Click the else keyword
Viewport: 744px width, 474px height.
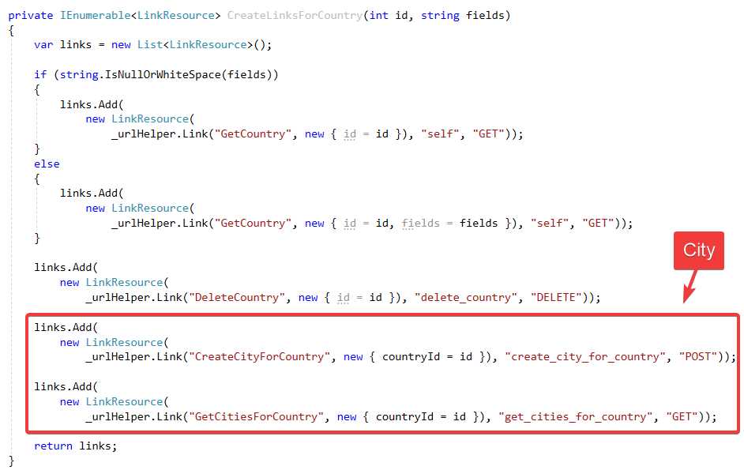[x=47, y=164]
